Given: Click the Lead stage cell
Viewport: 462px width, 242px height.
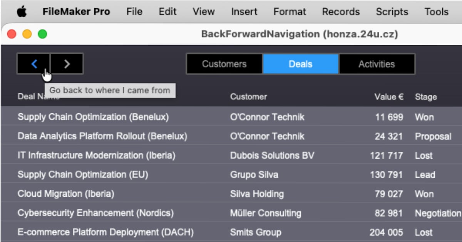Looking at the screenshot, I should click(x=425, y=175).
